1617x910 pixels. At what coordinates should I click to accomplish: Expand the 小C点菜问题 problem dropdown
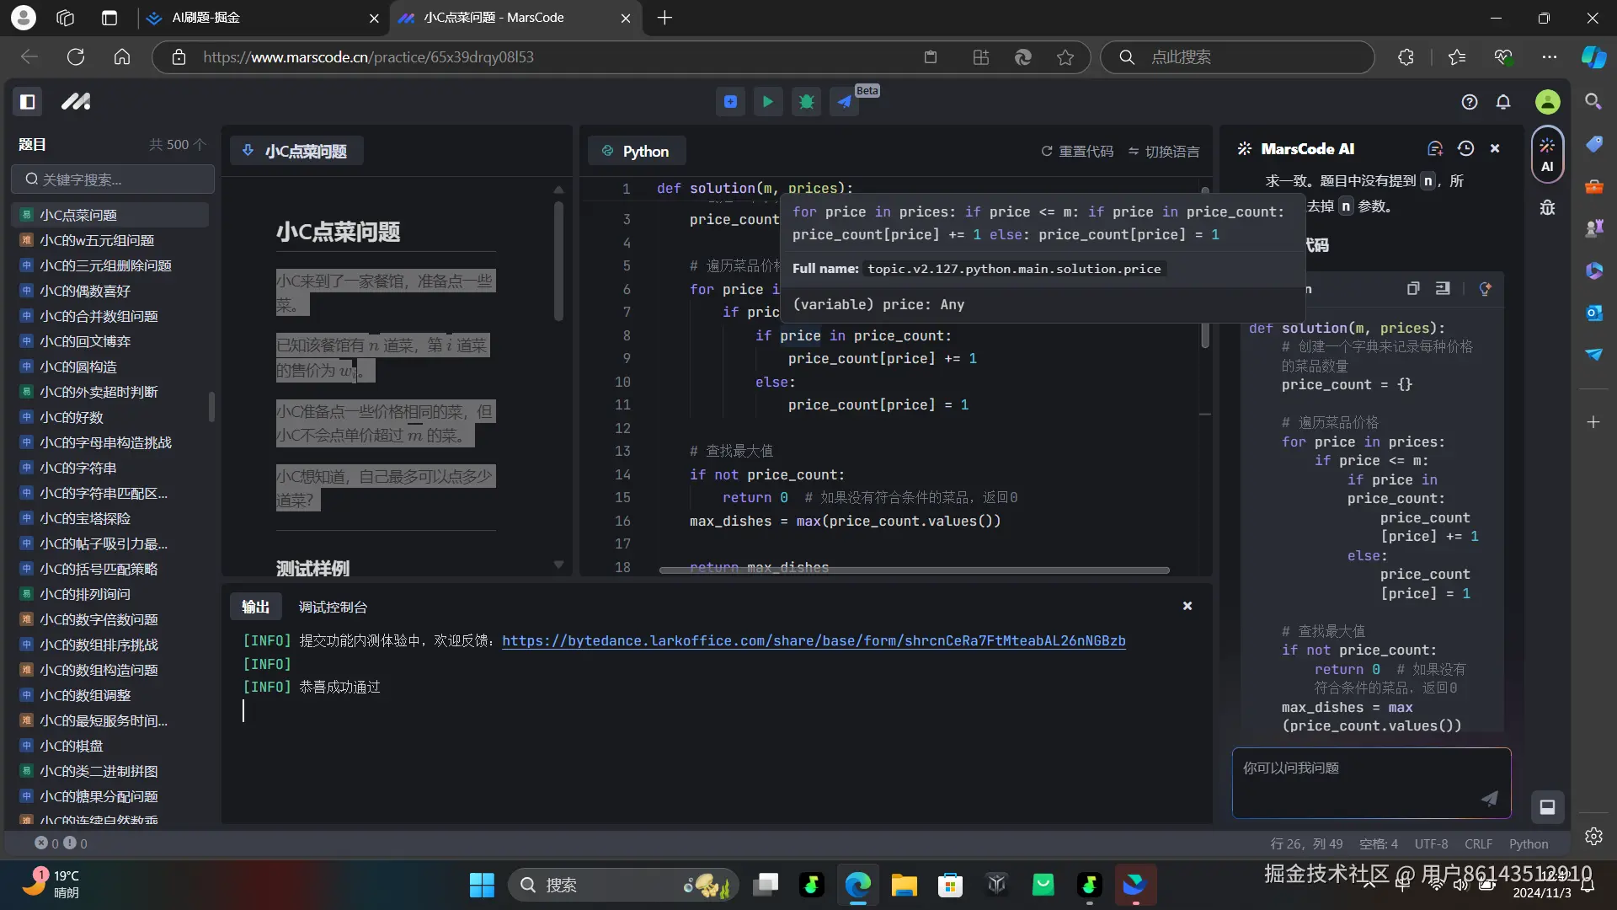pyautogui.click(x=296, y=151)
